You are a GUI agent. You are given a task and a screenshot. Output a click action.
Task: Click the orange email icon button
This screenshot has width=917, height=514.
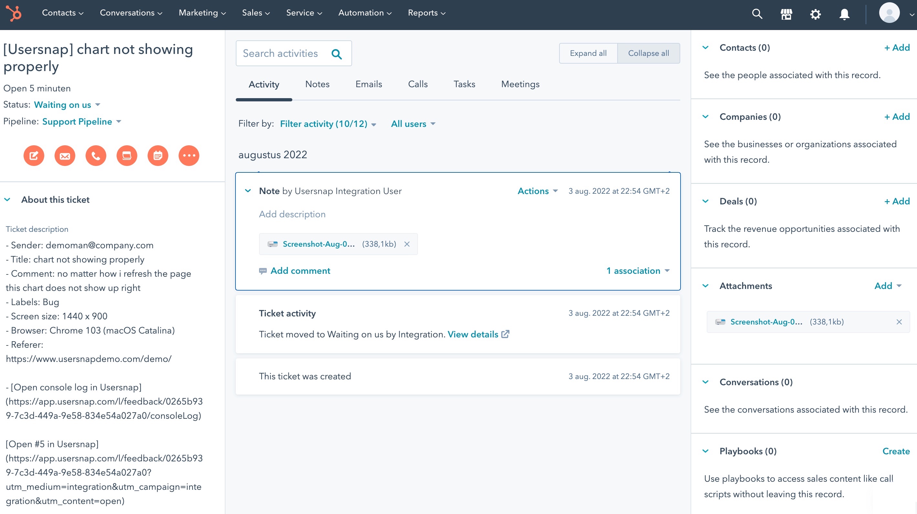coord(65,156)
